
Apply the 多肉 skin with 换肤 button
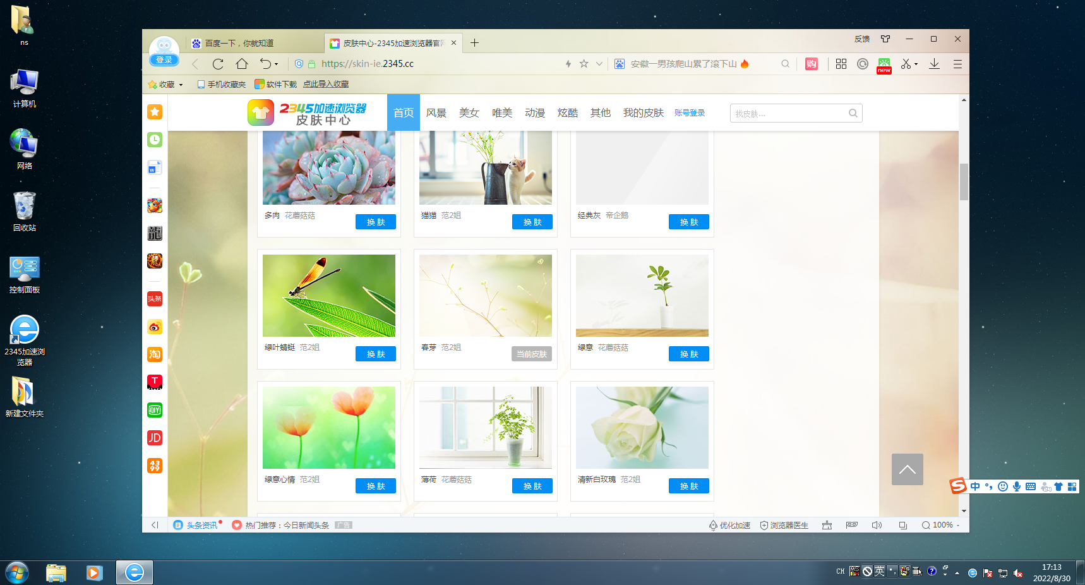coord(376,222)
